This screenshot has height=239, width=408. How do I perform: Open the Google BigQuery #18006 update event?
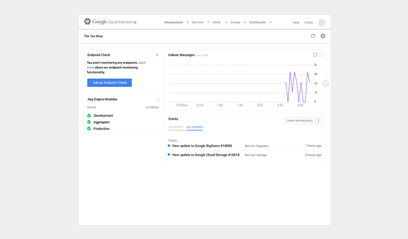(202, 146)
